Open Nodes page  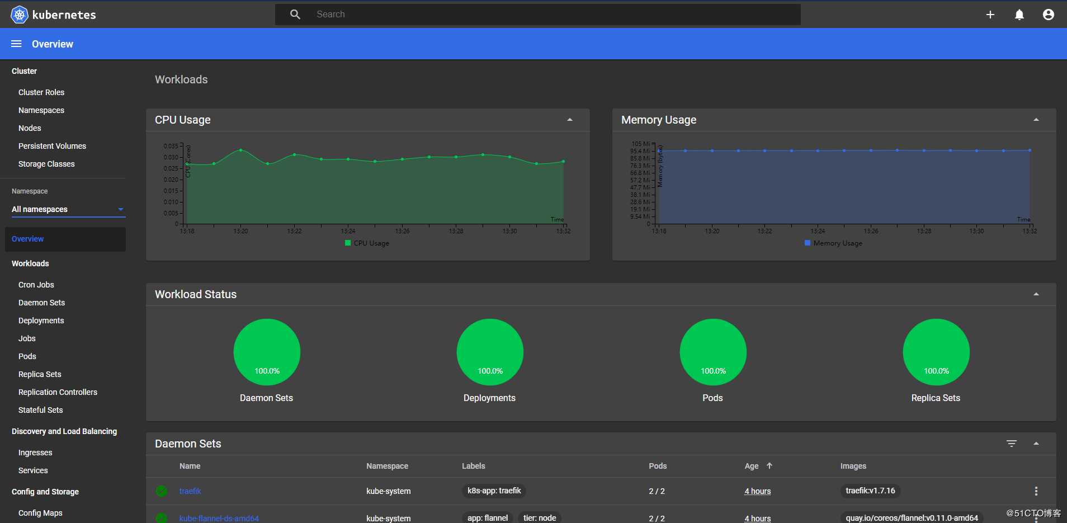pos(30,128)
